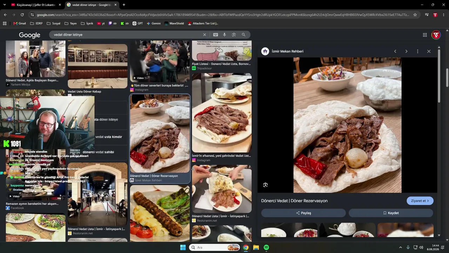Viewport: 449px width, 253px height.
Task: Click the browser address bar URL
Action: [x=223, y=15]
